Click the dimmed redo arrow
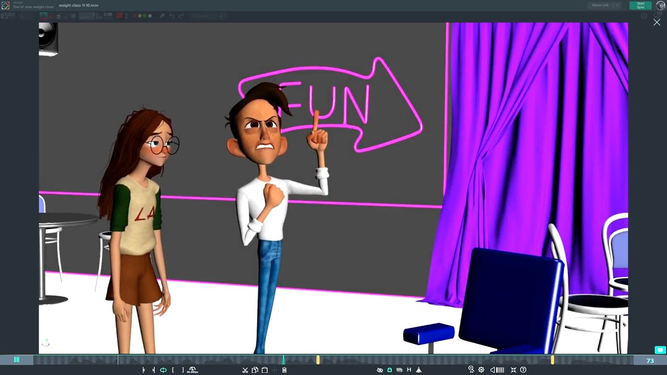Viewport: 667px width, 375px height. click(x=181, y=16)
